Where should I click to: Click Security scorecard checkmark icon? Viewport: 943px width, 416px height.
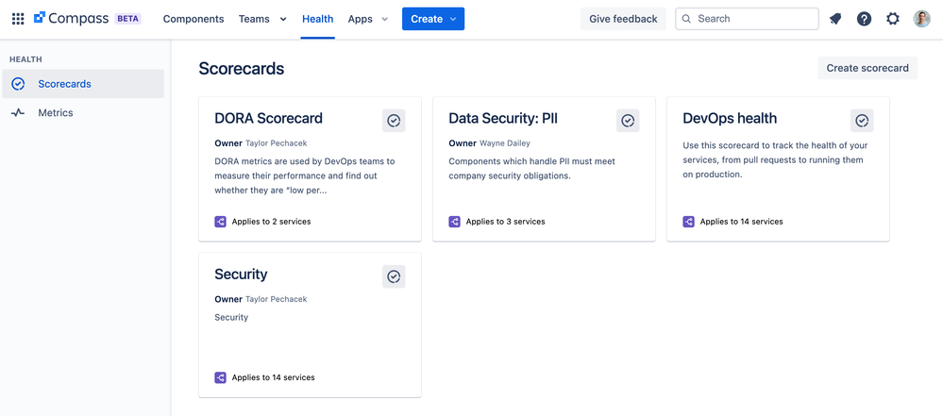click(x=394, y=276)
